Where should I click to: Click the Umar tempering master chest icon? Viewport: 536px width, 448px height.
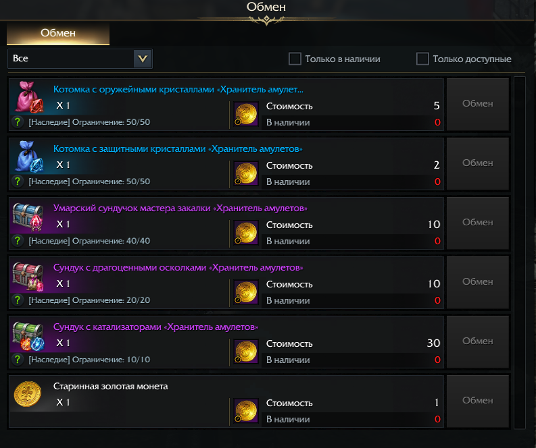point(28,217)
